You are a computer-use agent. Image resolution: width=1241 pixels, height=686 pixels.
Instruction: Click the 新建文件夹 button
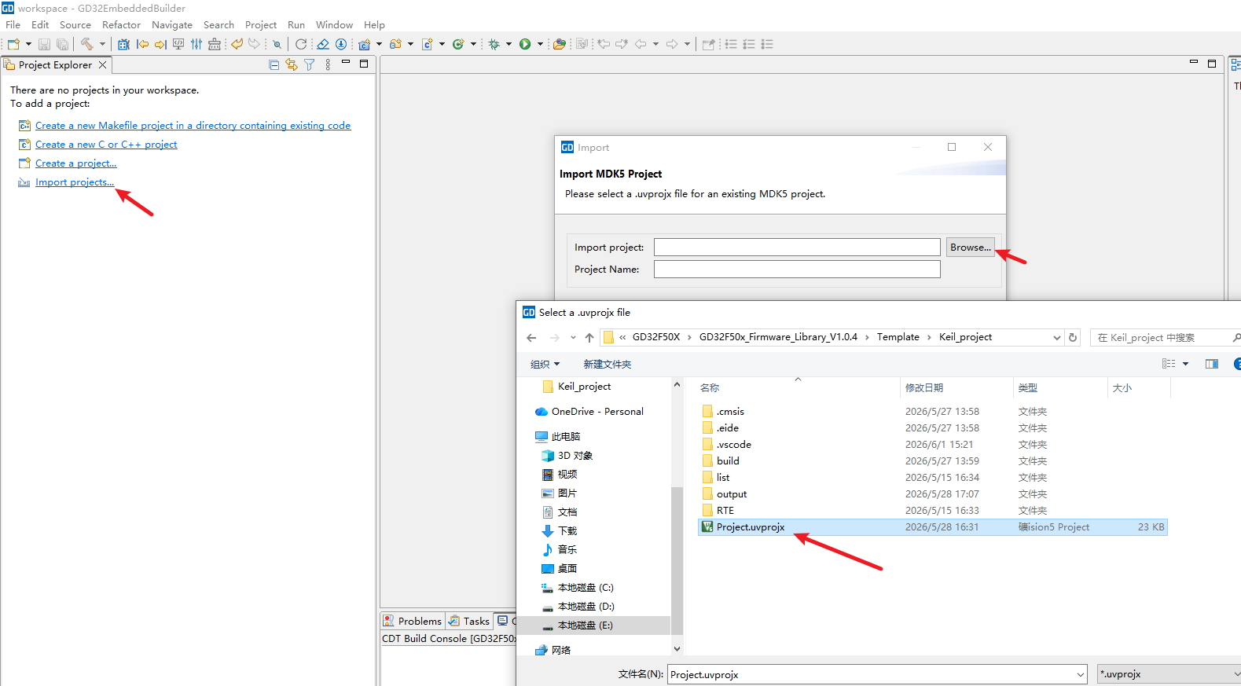point(608,364)
